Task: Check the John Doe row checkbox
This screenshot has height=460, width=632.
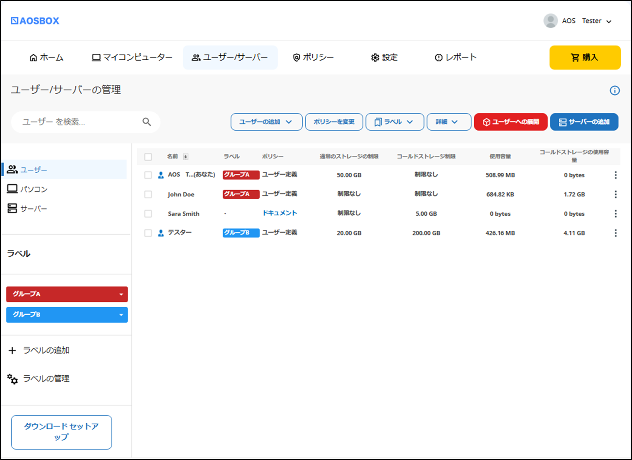Action: click(148, 194)
